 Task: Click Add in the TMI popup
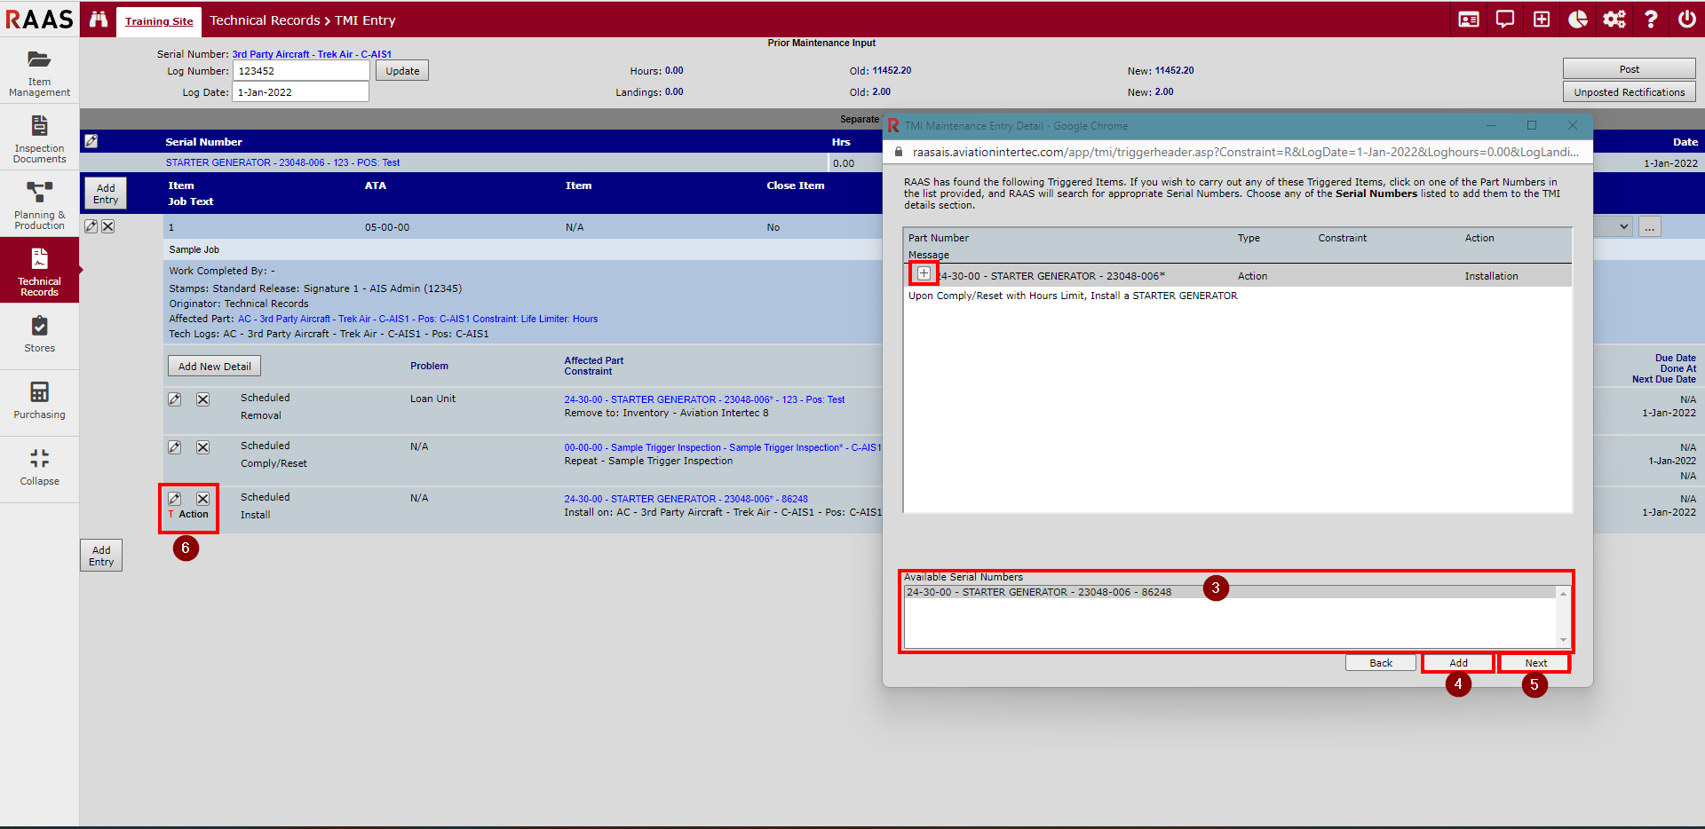1458,663
